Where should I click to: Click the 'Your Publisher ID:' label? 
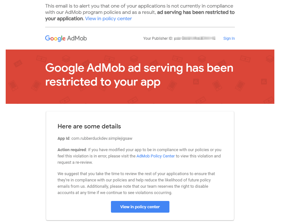[158, 38]
